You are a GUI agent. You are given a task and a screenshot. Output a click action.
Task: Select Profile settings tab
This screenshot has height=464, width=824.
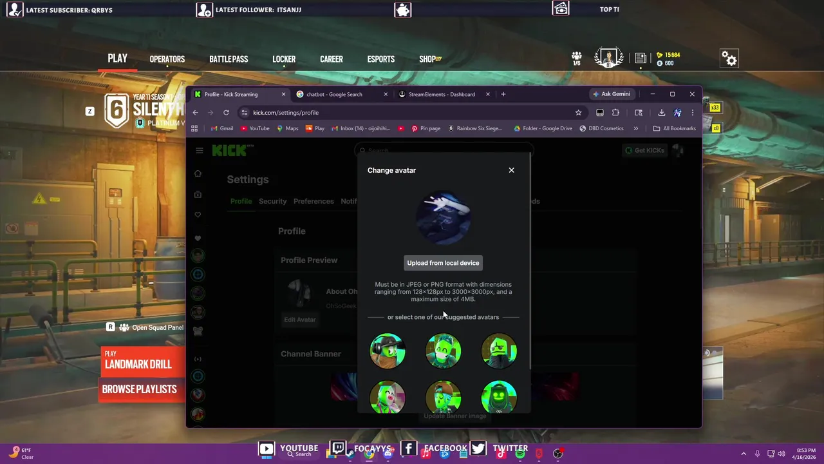[241, 201]
